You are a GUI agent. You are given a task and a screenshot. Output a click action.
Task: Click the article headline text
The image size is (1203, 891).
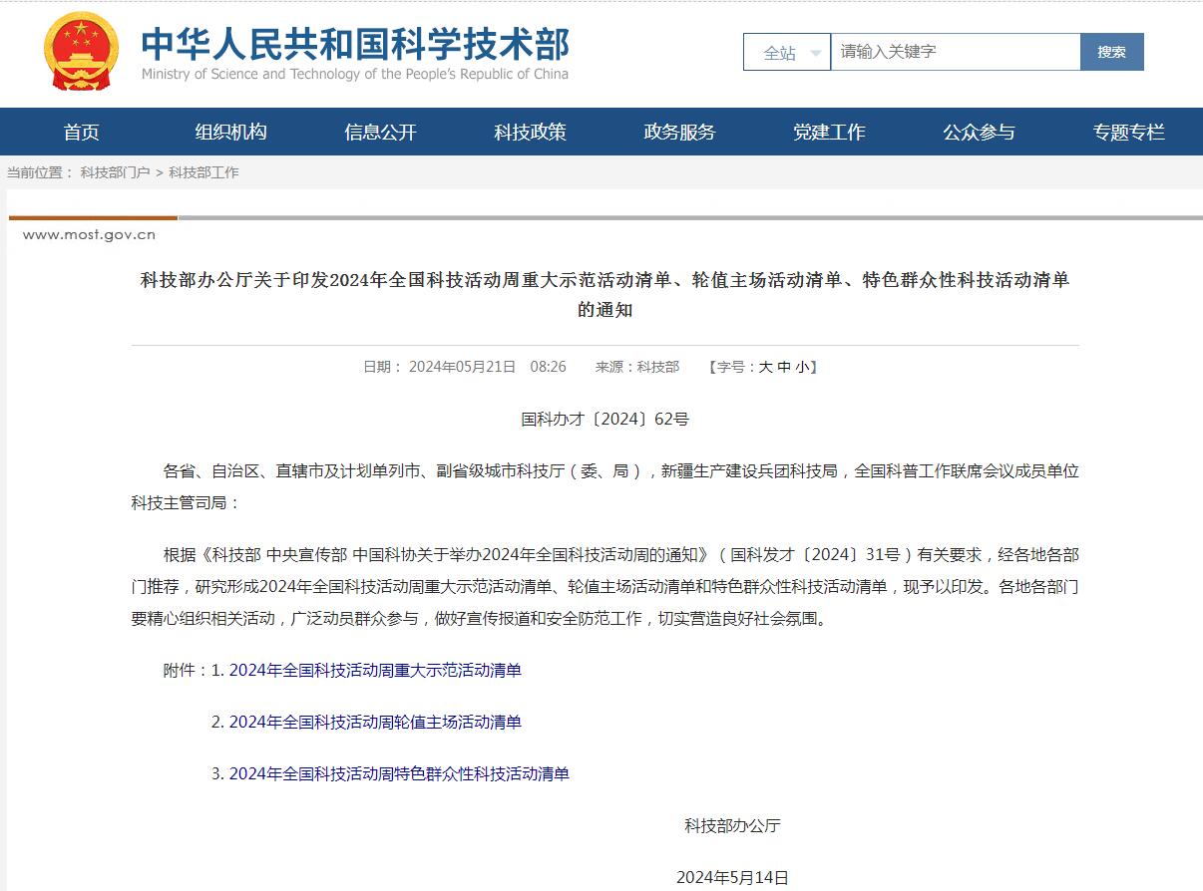(604, 295)
